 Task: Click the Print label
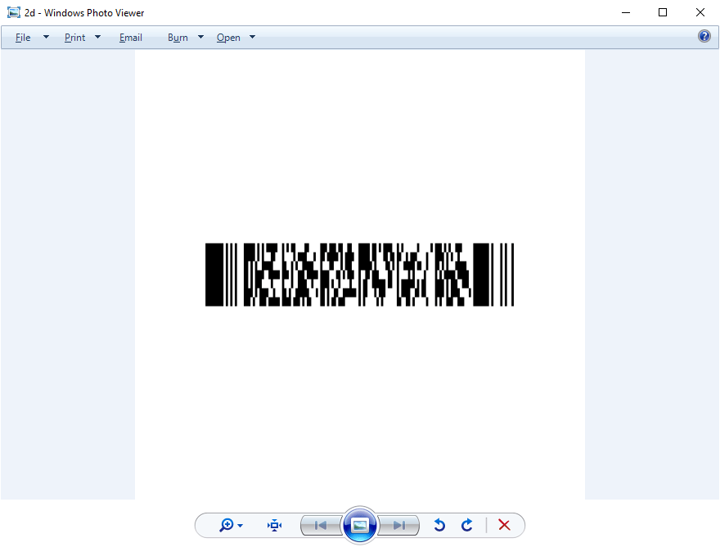tap(74, 37)
